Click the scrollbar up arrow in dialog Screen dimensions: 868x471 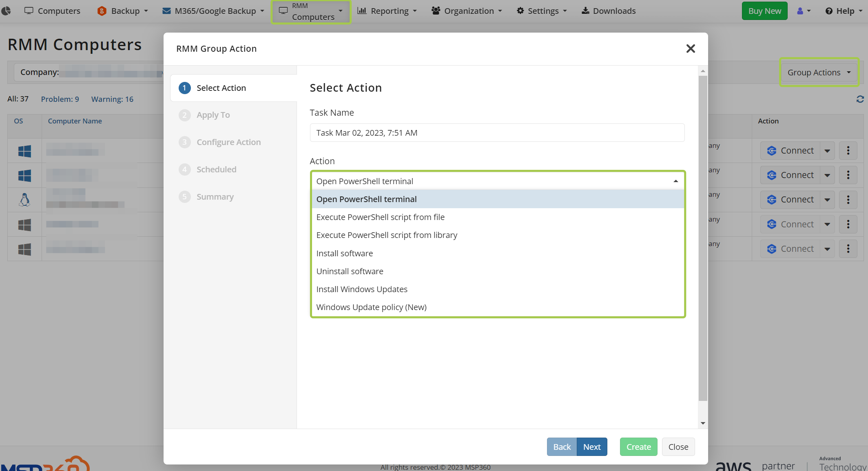point(703,71)
